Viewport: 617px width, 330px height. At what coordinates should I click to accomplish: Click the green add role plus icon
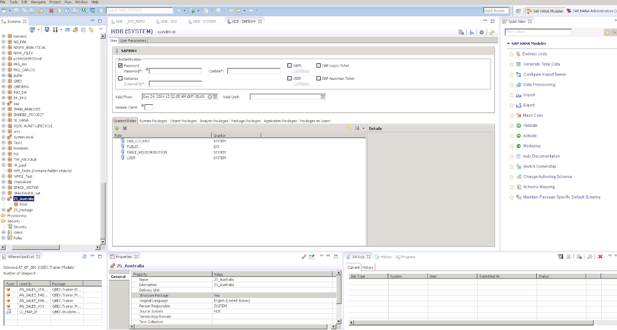[117, 128]
